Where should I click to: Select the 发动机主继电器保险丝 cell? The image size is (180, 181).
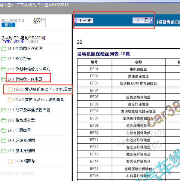(138, 111)
